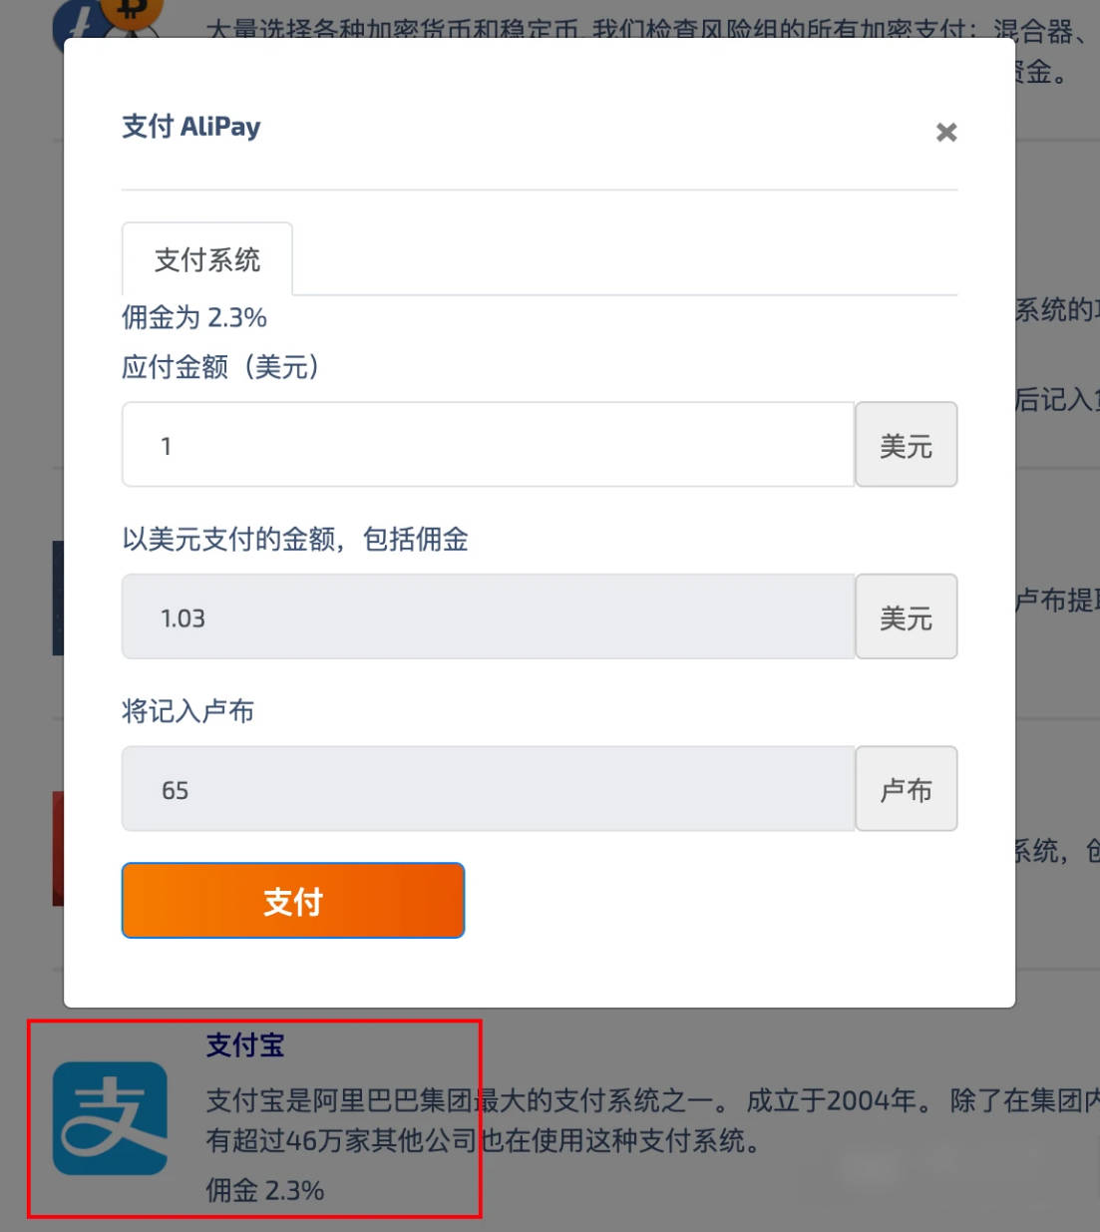
Task: Click the 以美元支付的金额，包括佣金 label
Action: tap(295, 539)
